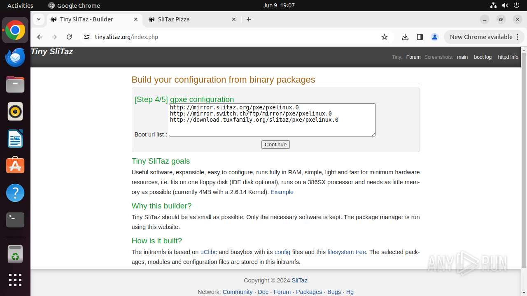Click the Tiny SliTaz goals heading
Viewport: 527px width, 296px height.
pos(161,161)
